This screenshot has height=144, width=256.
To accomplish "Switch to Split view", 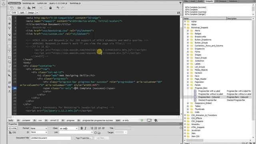I will coord(22,12).
